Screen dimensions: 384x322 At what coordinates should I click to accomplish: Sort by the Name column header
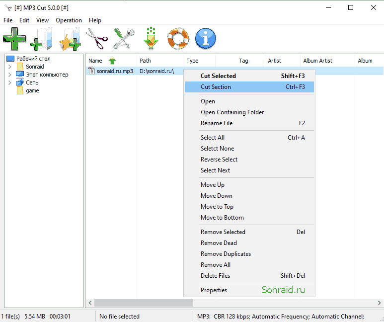point(111,61)
